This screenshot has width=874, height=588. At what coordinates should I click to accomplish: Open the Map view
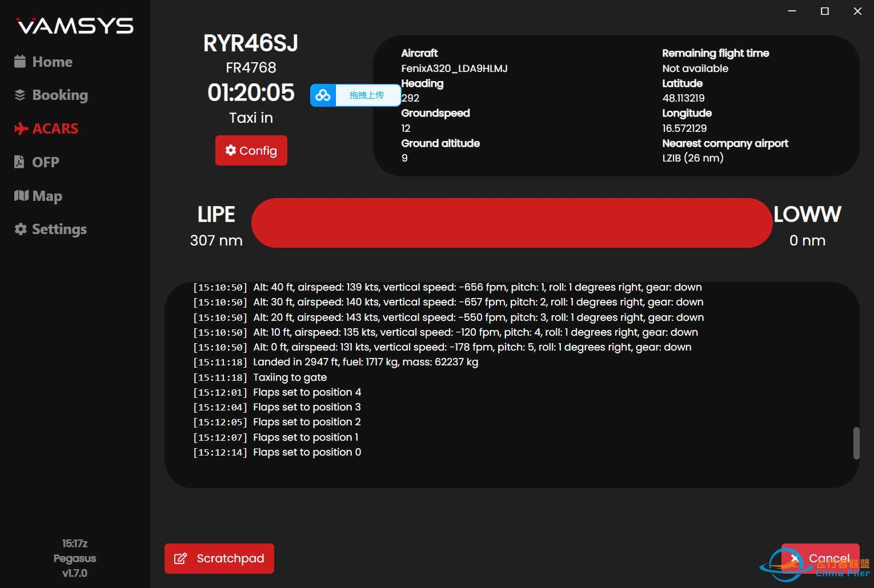pos(38,196)
